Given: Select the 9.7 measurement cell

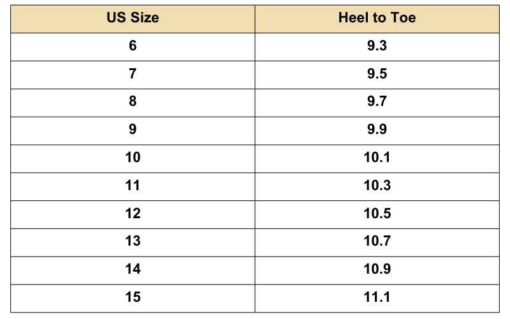Looking at the screenshot, I should (377, 102).
